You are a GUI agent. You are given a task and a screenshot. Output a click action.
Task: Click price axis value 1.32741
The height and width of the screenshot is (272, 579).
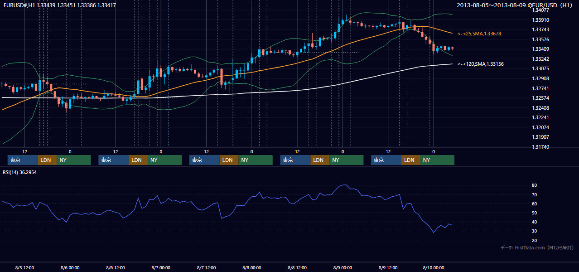[540, 88]
